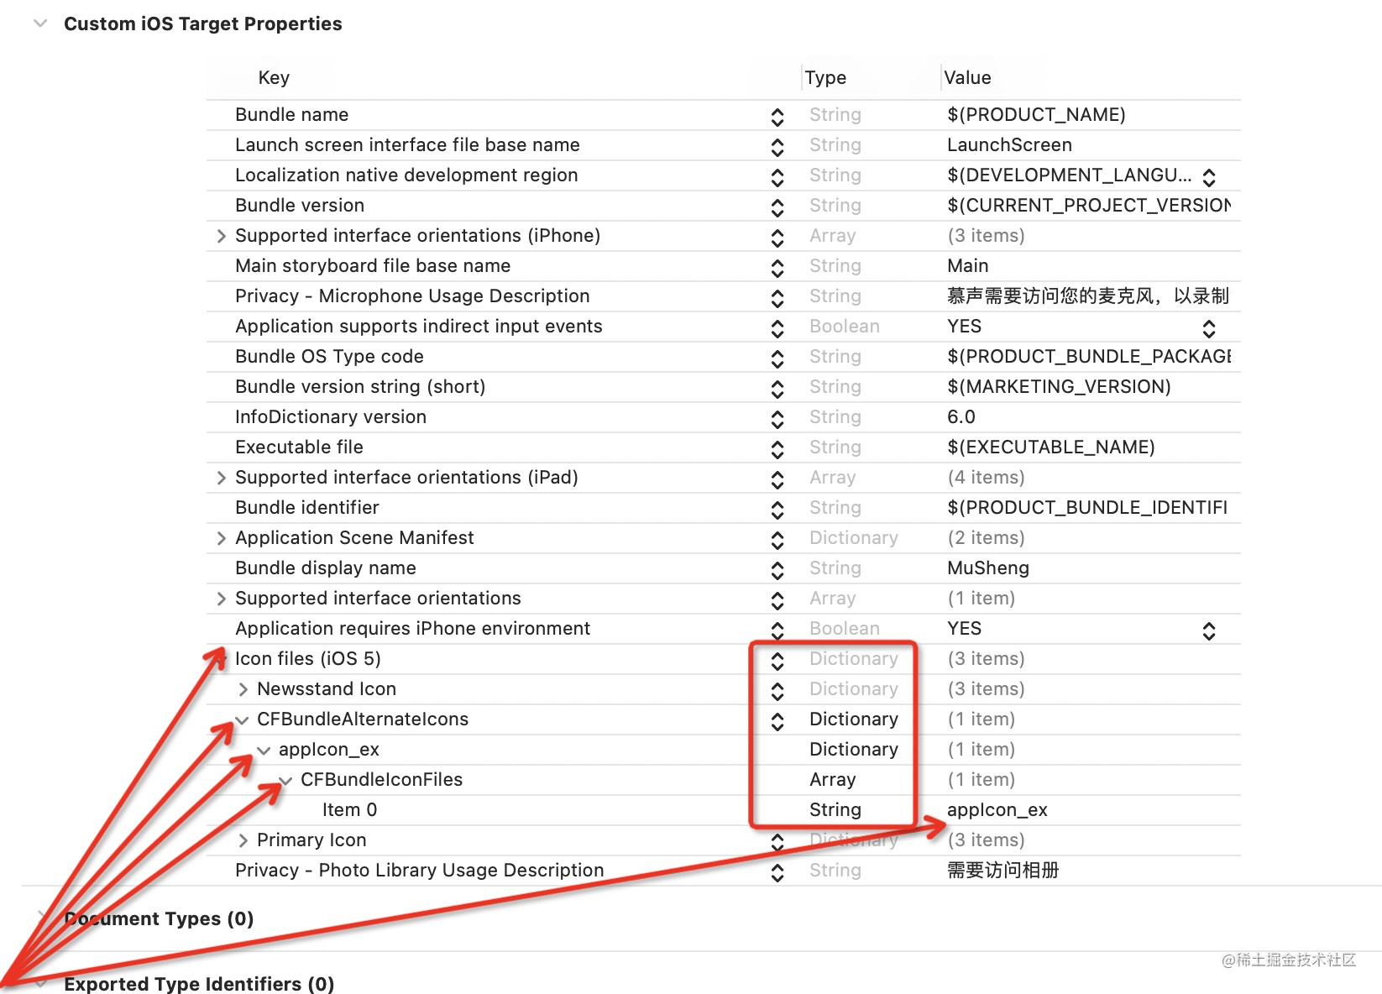Select the $(EXECUTABLE_NAME) value
The width and height of the screenshot is (1382, 994).
tap(1051, 447)
